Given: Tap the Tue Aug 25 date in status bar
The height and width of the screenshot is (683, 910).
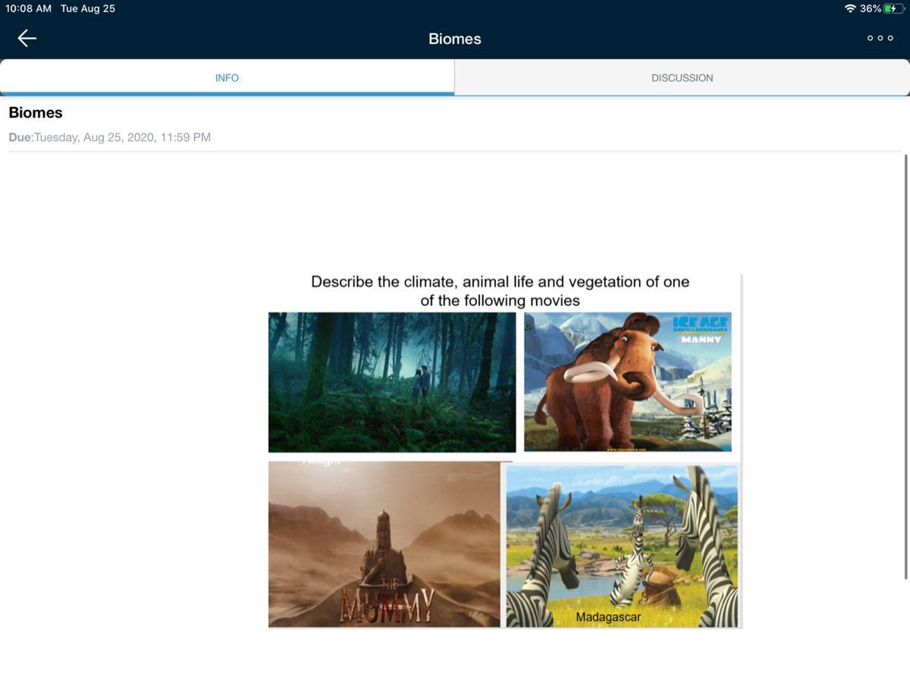Looking at the screenshot, I should (88, 8).
